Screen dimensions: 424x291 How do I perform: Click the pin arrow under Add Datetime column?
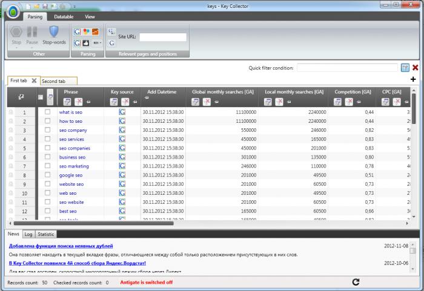(x=147, y=97)
